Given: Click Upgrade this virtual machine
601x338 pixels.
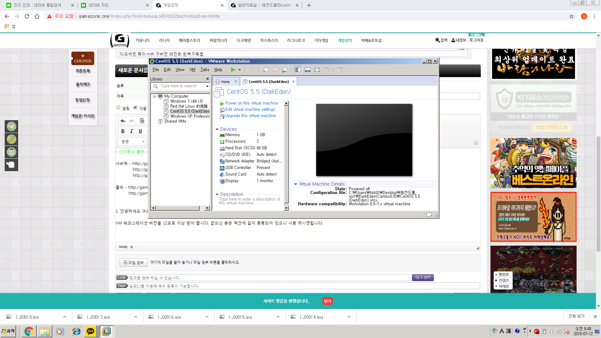Looking at the screenshot, I should point(250,116).
